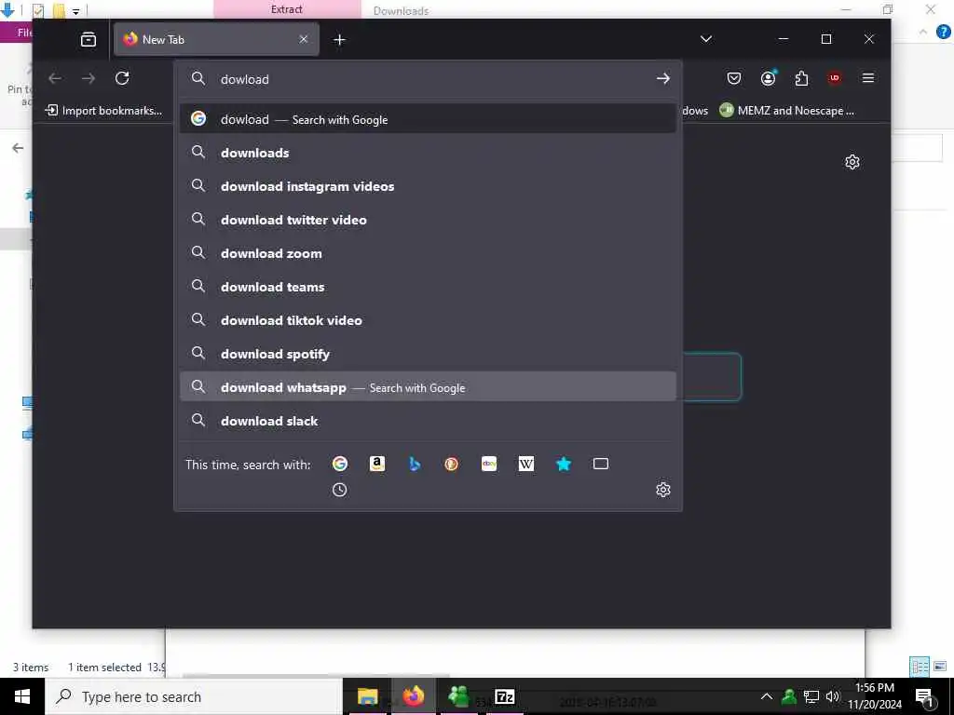Open the new tab page personalize gear
Screen dimensions: 954x715
[852, 162]
